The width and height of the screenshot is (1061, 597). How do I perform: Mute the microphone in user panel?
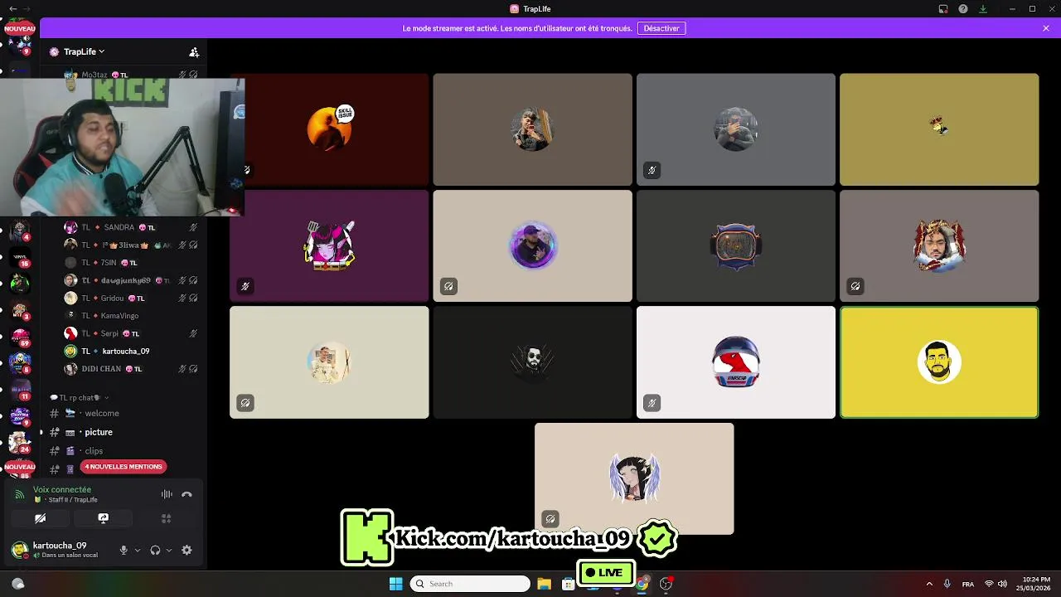[124, 550]
